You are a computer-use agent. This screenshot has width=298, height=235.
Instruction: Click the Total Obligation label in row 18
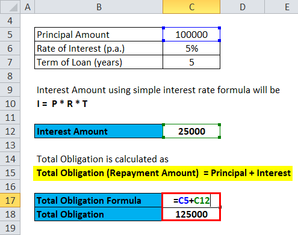(x=98, y=214)
